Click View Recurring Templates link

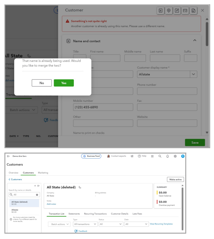point(161,224)
